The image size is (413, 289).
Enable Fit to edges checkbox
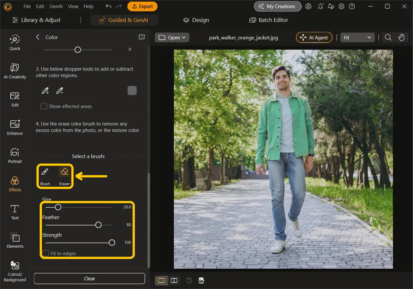pyautogui.click(x=45, y=253)
